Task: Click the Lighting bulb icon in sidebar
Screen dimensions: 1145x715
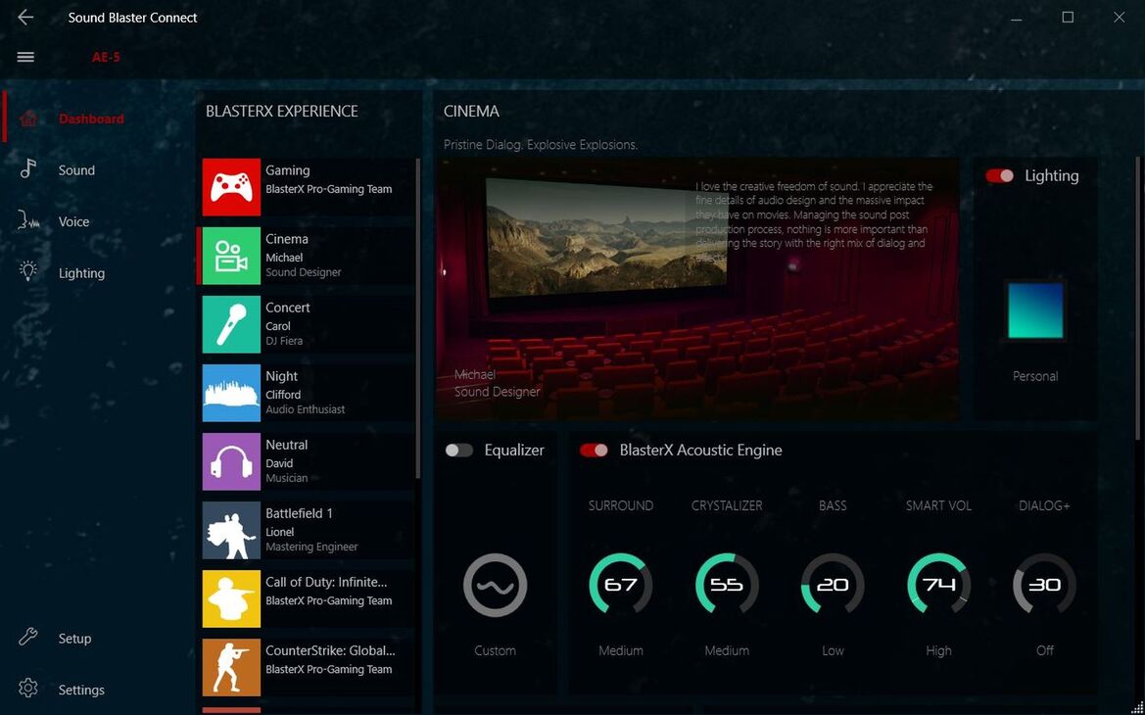Action: (x=28, y=271)
